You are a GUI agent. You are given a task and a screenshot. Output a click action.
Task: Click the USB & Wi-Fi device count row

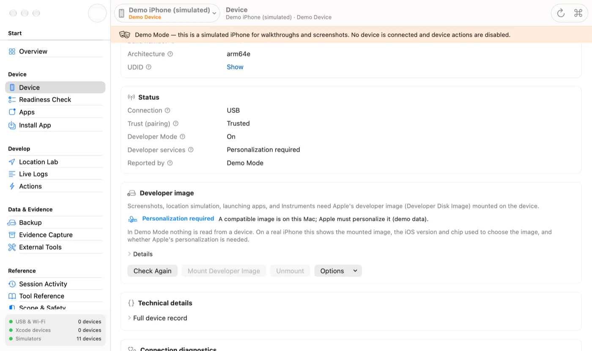[x=55, y=322]
